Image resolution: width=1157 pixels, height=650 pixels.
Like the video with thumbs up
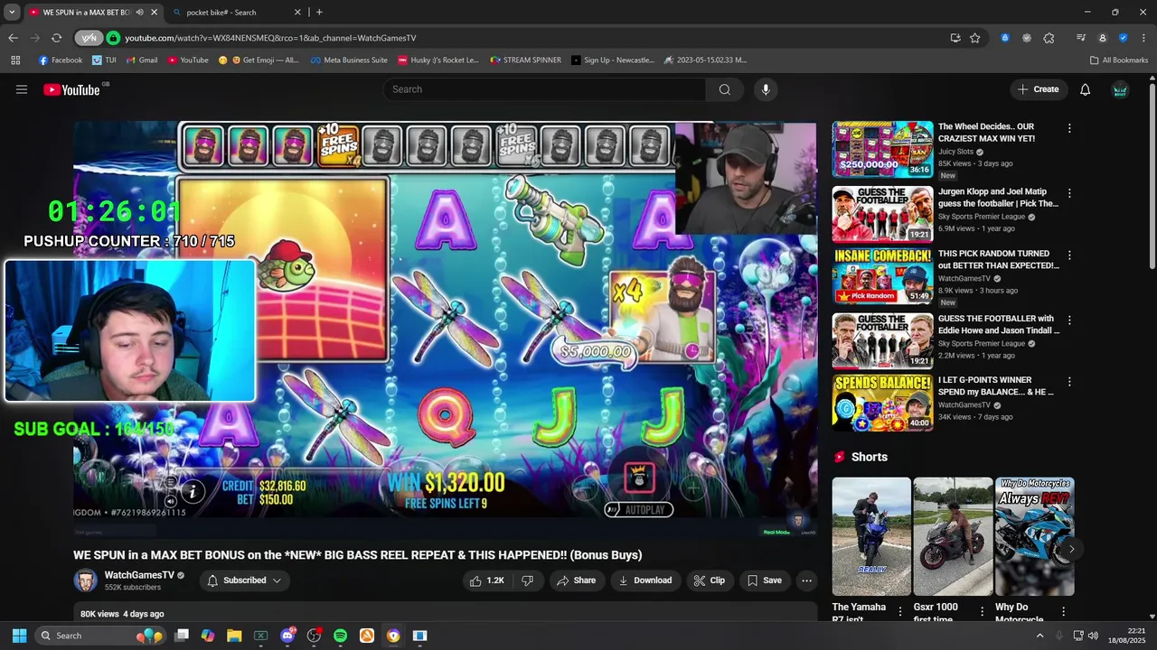click(486, 580)
